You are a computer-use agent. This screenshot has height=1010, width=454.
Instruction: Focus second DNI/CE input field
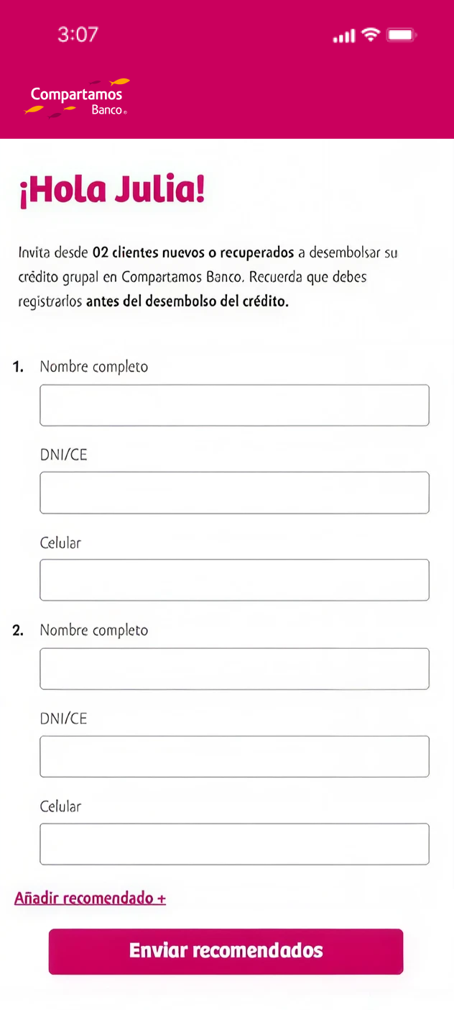pyautogui.click(x=234, y=756)
